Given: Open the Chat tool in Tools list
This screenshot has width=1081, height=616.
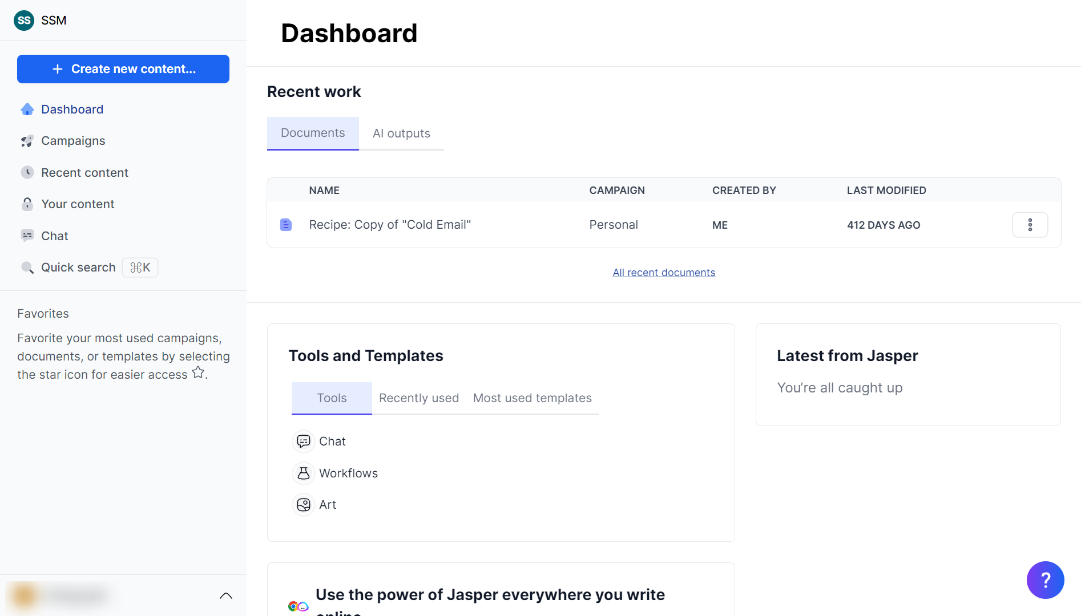Looking at the screenshot, I should click(x=332, y=441).
